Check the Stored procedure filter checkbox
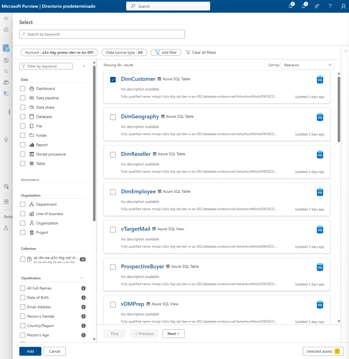The height and width of the screenshot is (359, 349). point(23,154)
